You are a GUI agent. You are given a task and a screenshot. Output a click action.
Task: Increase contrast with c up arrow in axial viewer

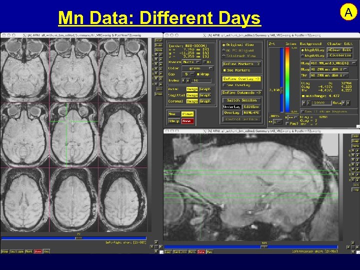(x=160, y=54)
